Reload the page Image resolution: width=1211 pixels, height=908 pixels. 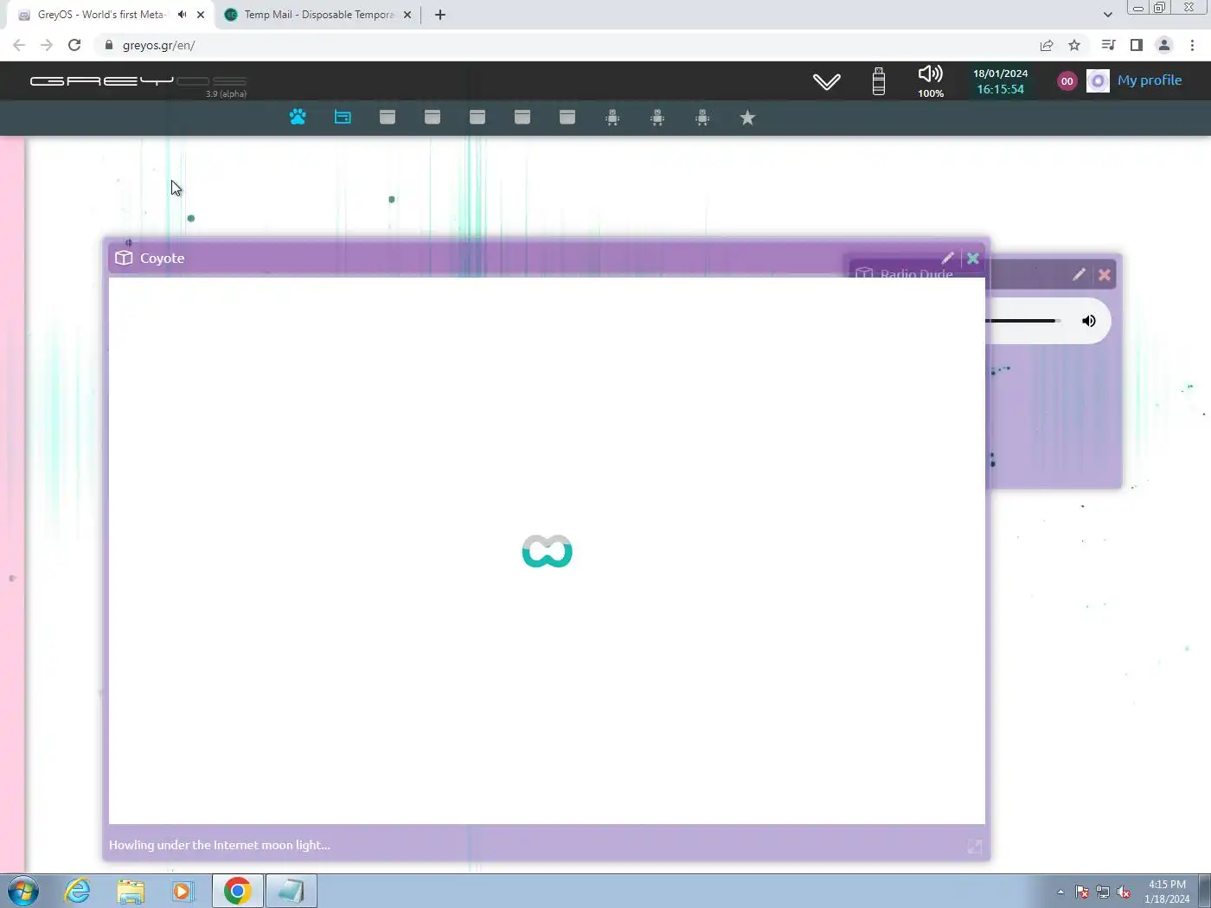tap(74, 45)
